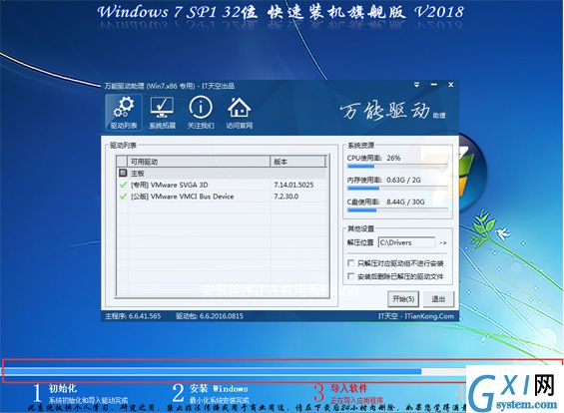Toggle the VMware SVGA 3D driver checkmark
The height and width of the screenshot is (413, 564).
tap(123, 185)
